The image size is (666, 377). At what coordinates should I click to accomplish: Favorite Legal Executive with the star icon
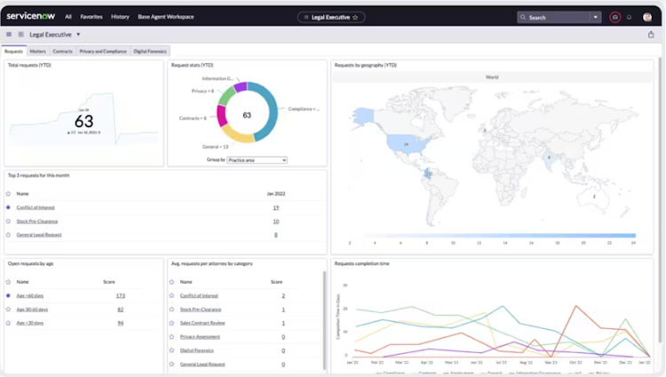pyautogui.click(x=355, y=18)
